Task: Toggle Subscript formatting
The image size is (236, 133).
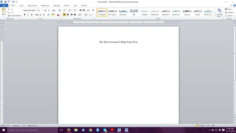Action: tap(40, 15)
